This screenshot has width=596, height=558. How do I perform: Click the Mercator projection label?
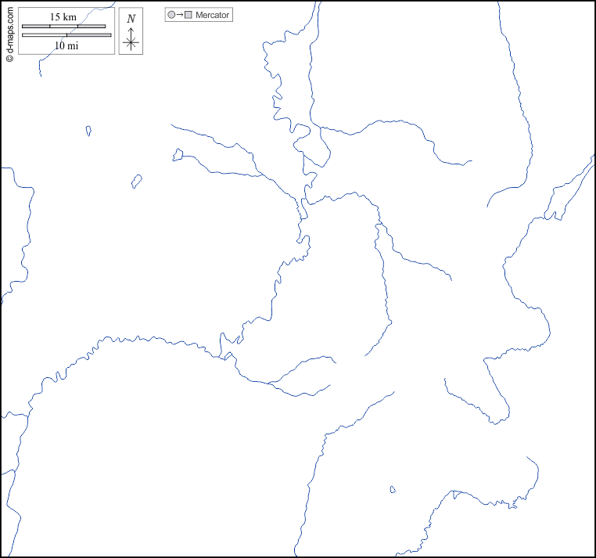pyautogui.click(x=213, y=15)
